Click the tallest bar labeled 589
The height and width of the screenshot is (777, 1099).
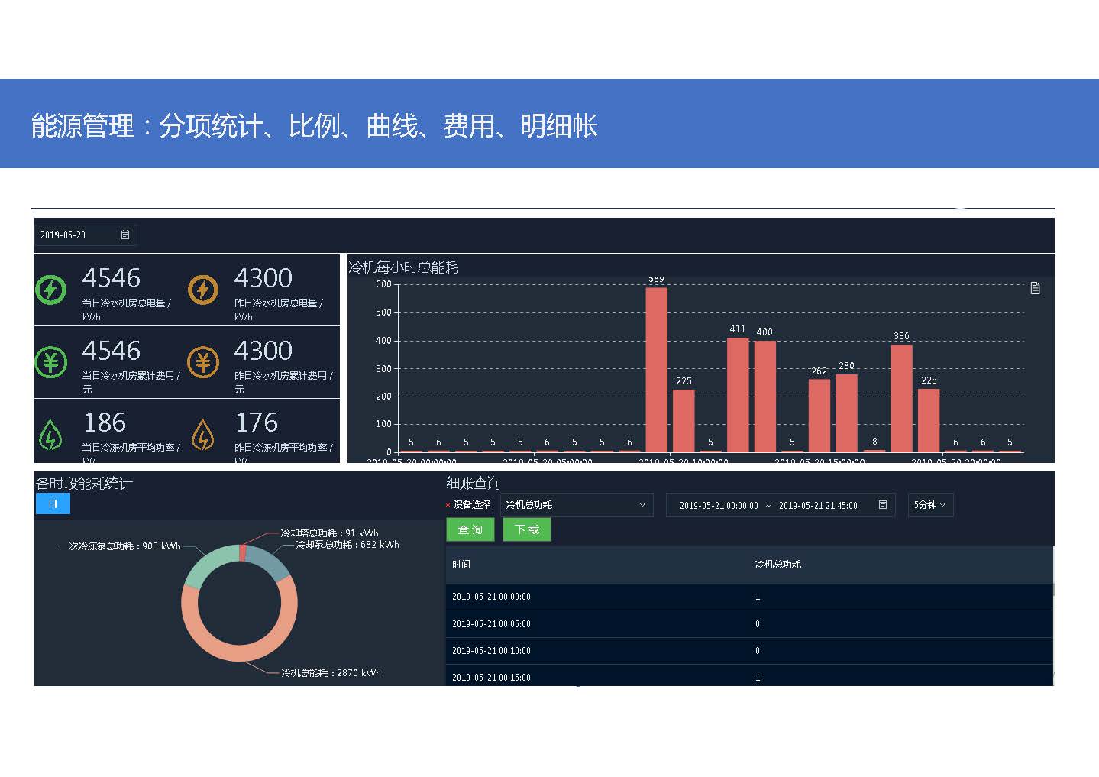(x=656, y=368)
